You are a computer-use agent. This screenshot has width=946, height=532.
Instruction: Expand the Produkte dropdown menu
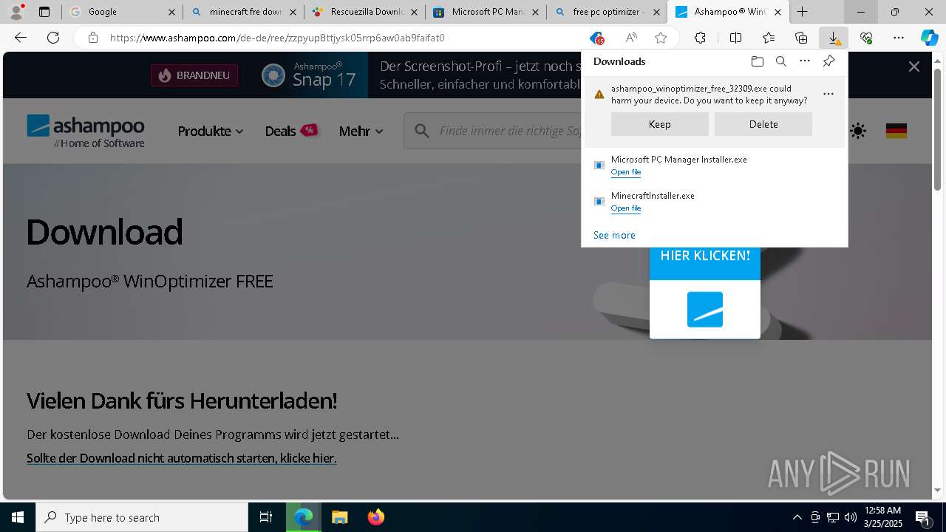pyautogui.click(x=211, y=131)
